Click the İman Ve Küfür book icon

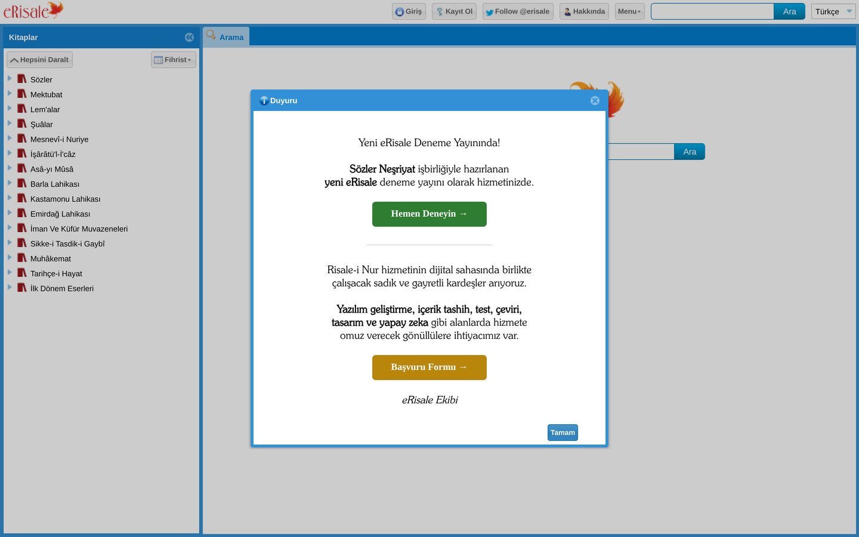coord(22,228)
